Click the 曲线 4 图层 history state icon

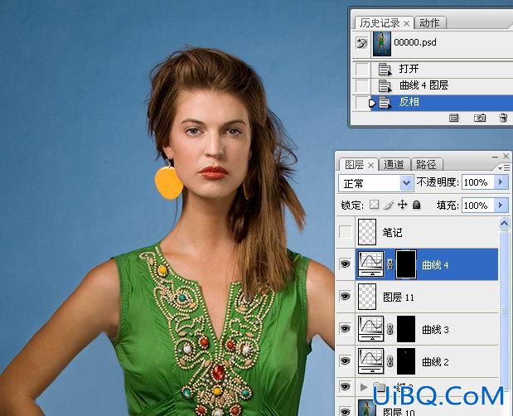click(385, 86)
